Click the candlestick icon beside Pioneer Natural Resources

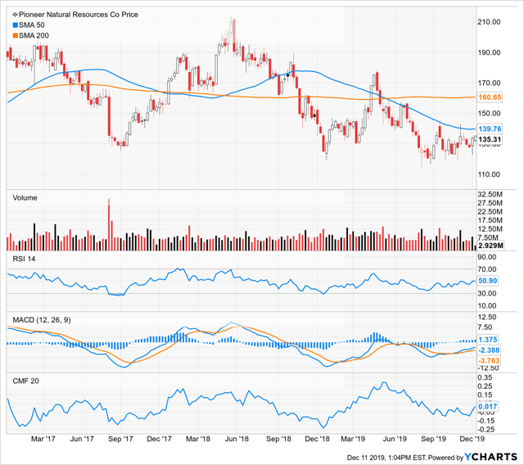point(15,15)
